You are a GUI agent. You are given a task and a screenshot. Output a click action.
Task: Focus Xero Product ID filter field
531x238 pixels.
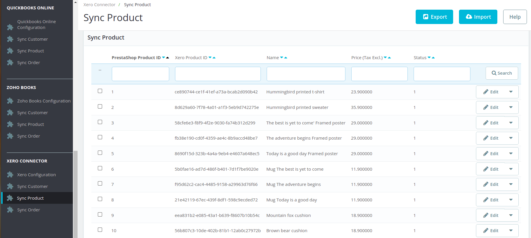(x=218, y=74)
